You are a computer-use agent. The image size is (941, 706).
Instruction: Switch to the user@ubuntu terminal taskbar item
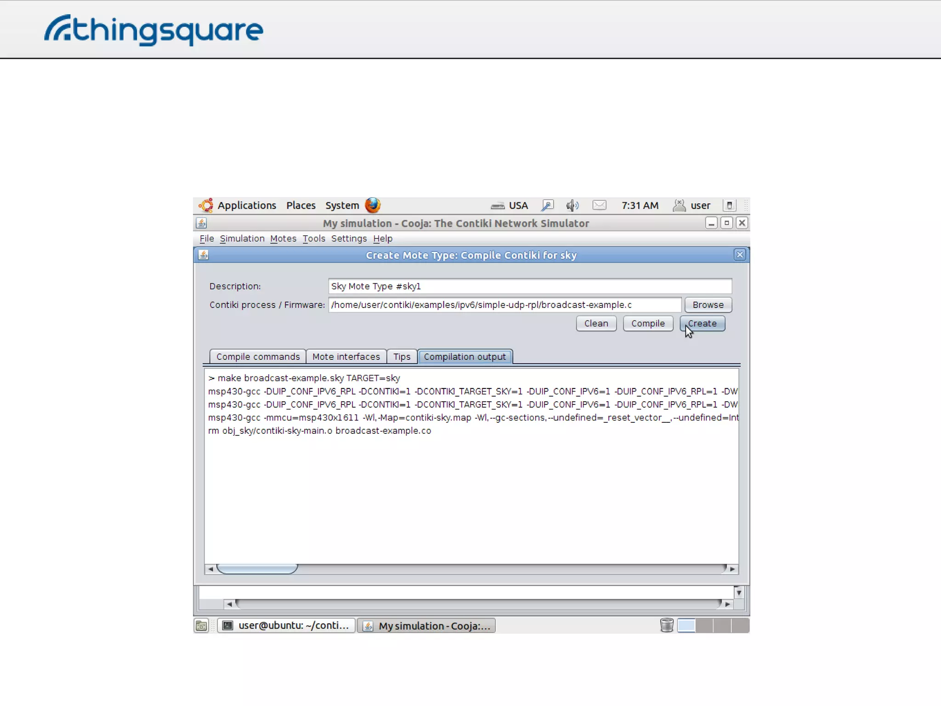point(286,626)
